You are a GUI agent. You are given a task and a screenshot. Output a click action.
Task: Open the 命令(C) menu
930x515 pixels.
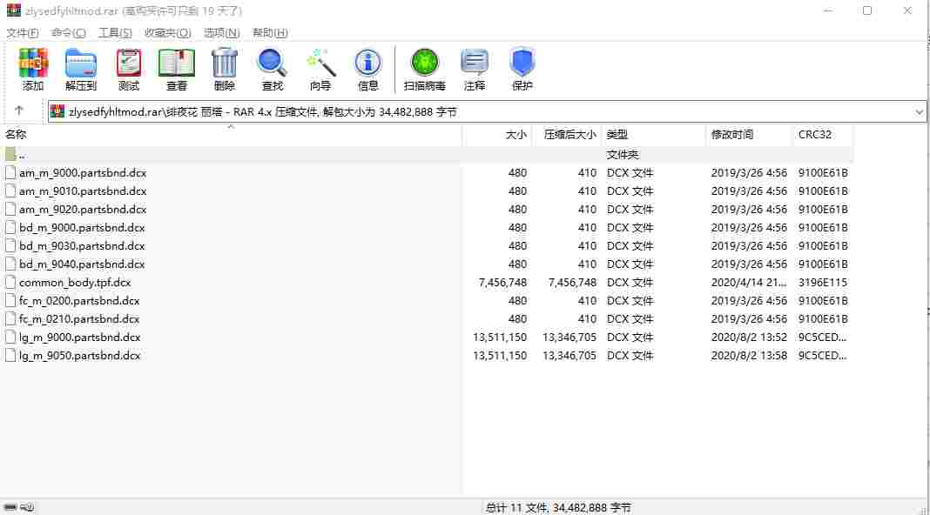pyautogui.click(x=69, y=32)
